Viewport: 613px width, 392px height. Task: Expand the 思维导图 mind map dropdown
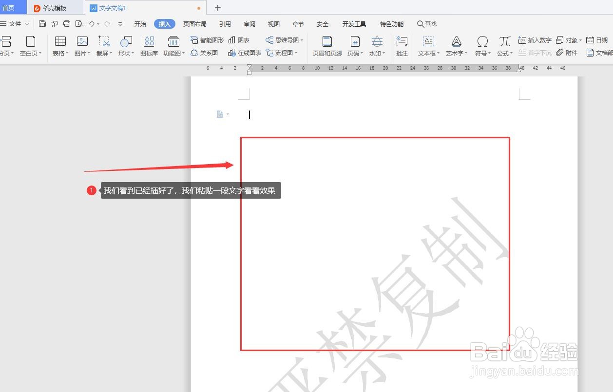pos(302,40)
